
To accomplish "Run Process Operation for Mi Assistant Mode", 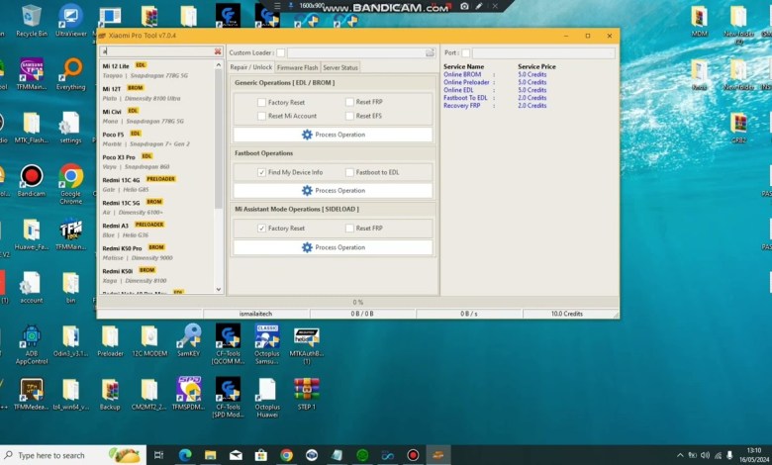I will (334, 247).
